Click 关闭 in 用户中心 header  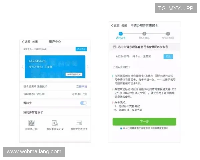click(35, 42)
